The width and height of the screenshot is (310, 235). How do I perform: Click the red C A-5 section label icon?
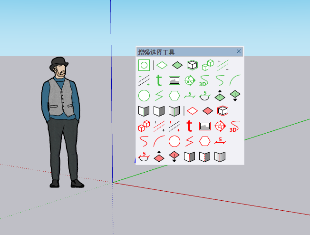pos(220,126)
